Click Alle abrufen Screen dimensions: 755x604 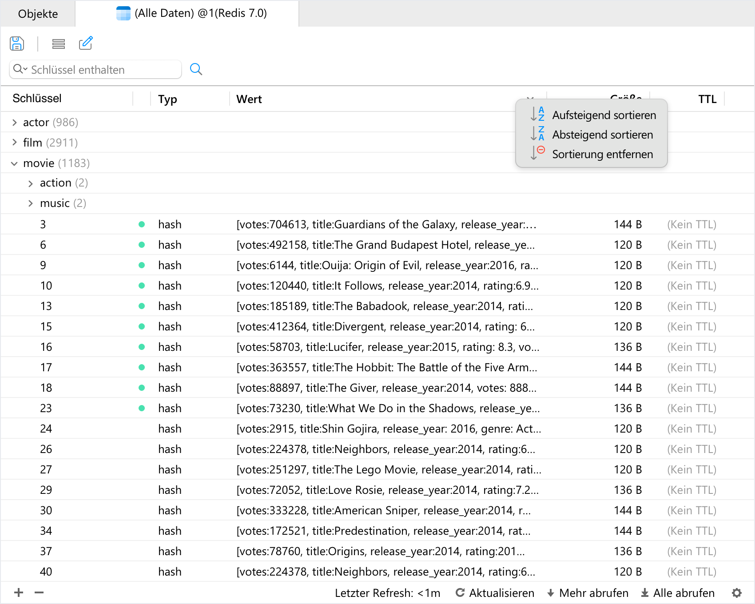coord(678,593)
